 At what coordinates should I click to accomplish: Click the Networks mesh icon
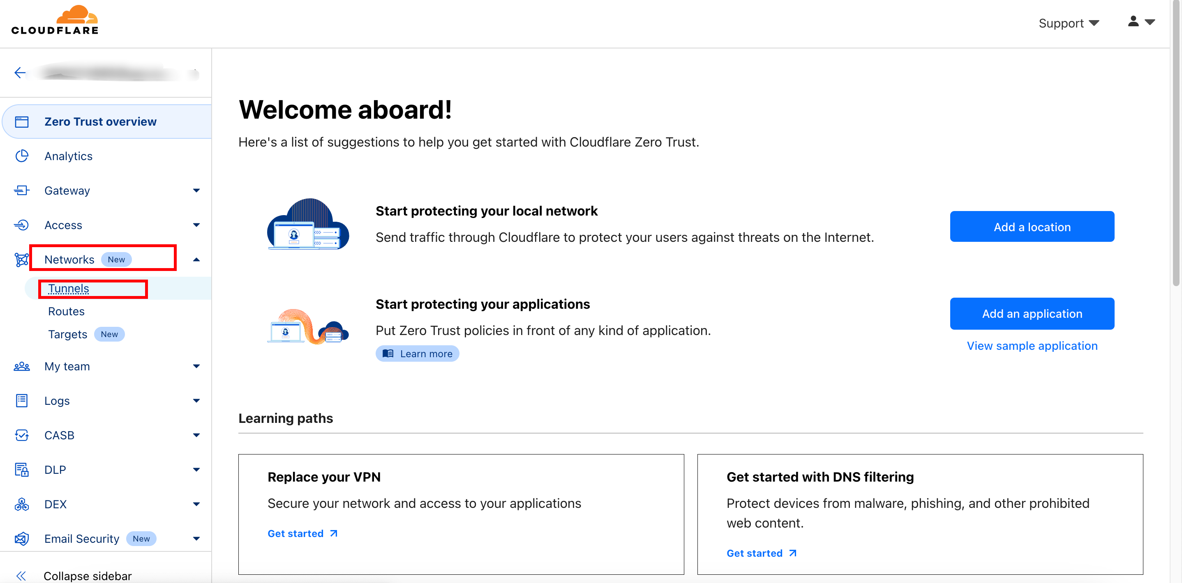(x=21, y=260)
